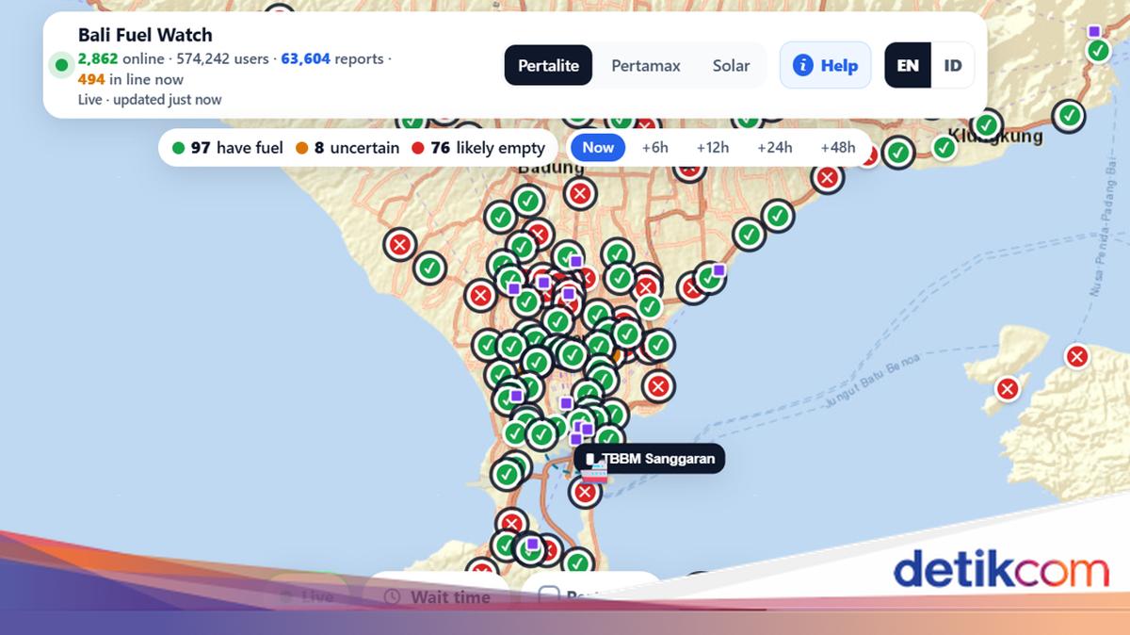This screenshot has height=635, width=1130.
Task: Click the green live status dot by title
Action: tap(61, 65)
